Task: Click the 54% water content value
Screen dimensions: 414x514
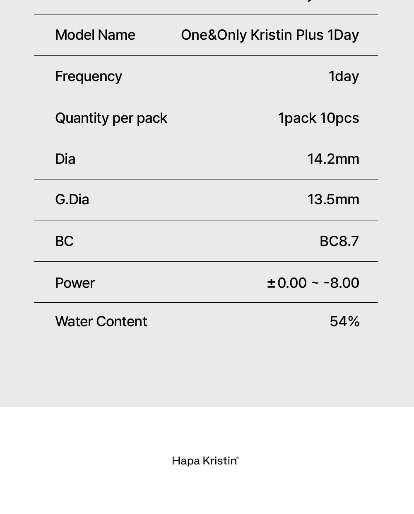Action: tap(344, 321)
